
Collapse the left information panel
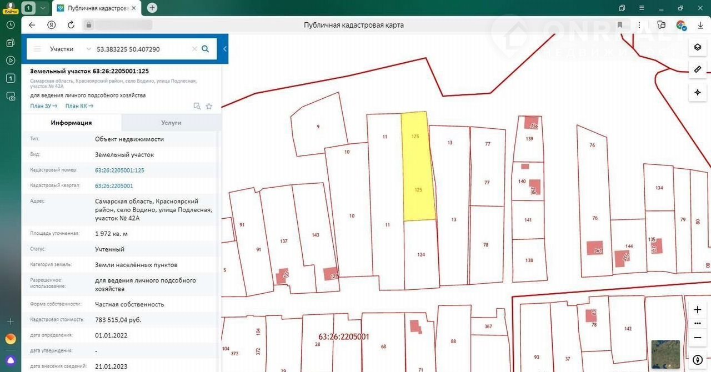point(225,49)
